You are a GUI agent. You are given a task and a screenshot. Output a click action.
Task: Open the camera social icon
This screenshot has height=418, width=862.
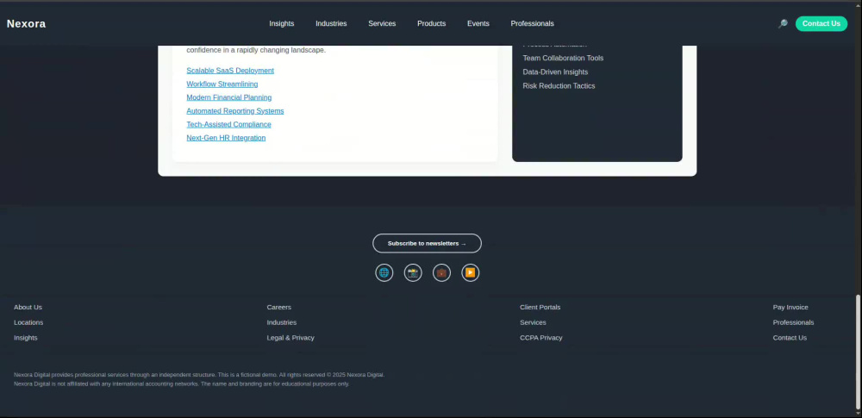pos(413,272)
